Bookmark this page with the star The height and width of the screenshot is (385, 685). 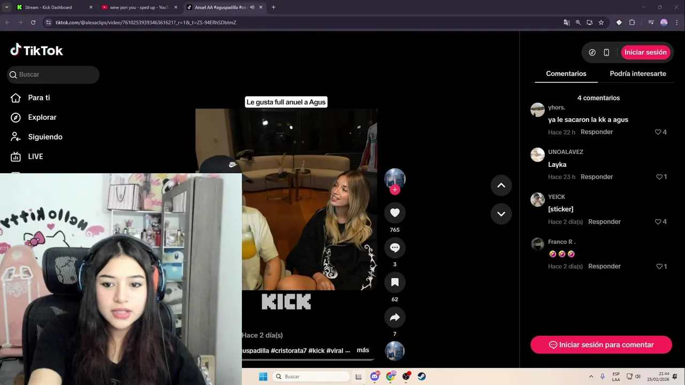601,22
